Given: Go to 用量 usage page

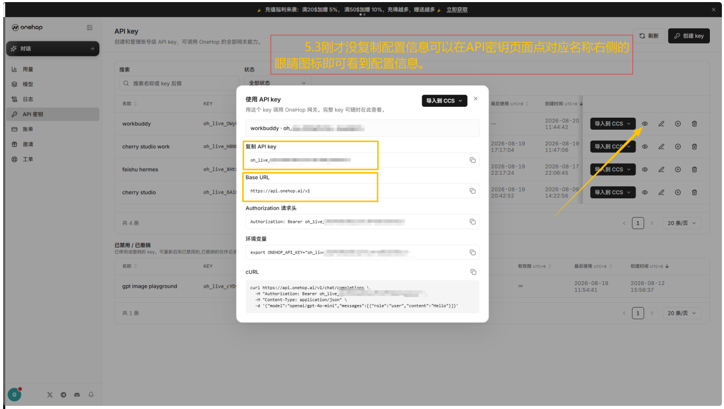Looking at the screenshot, I should pos(52,69).
